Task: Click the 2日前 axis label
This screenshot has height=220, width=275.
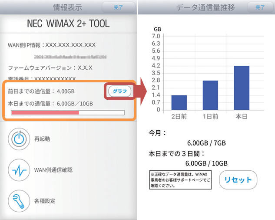Action: tap(179, 116)
